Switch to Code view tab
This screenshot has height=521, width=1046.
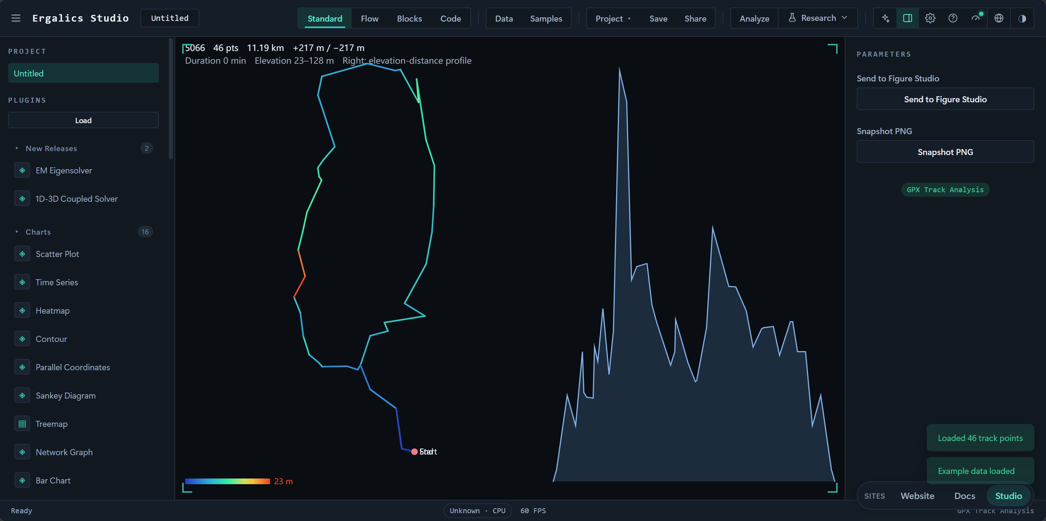(451, 18)
